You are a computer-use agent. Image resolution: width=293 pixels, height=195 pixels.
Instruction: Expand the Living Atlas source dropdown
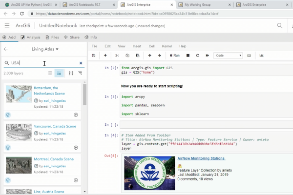(45, 49)
